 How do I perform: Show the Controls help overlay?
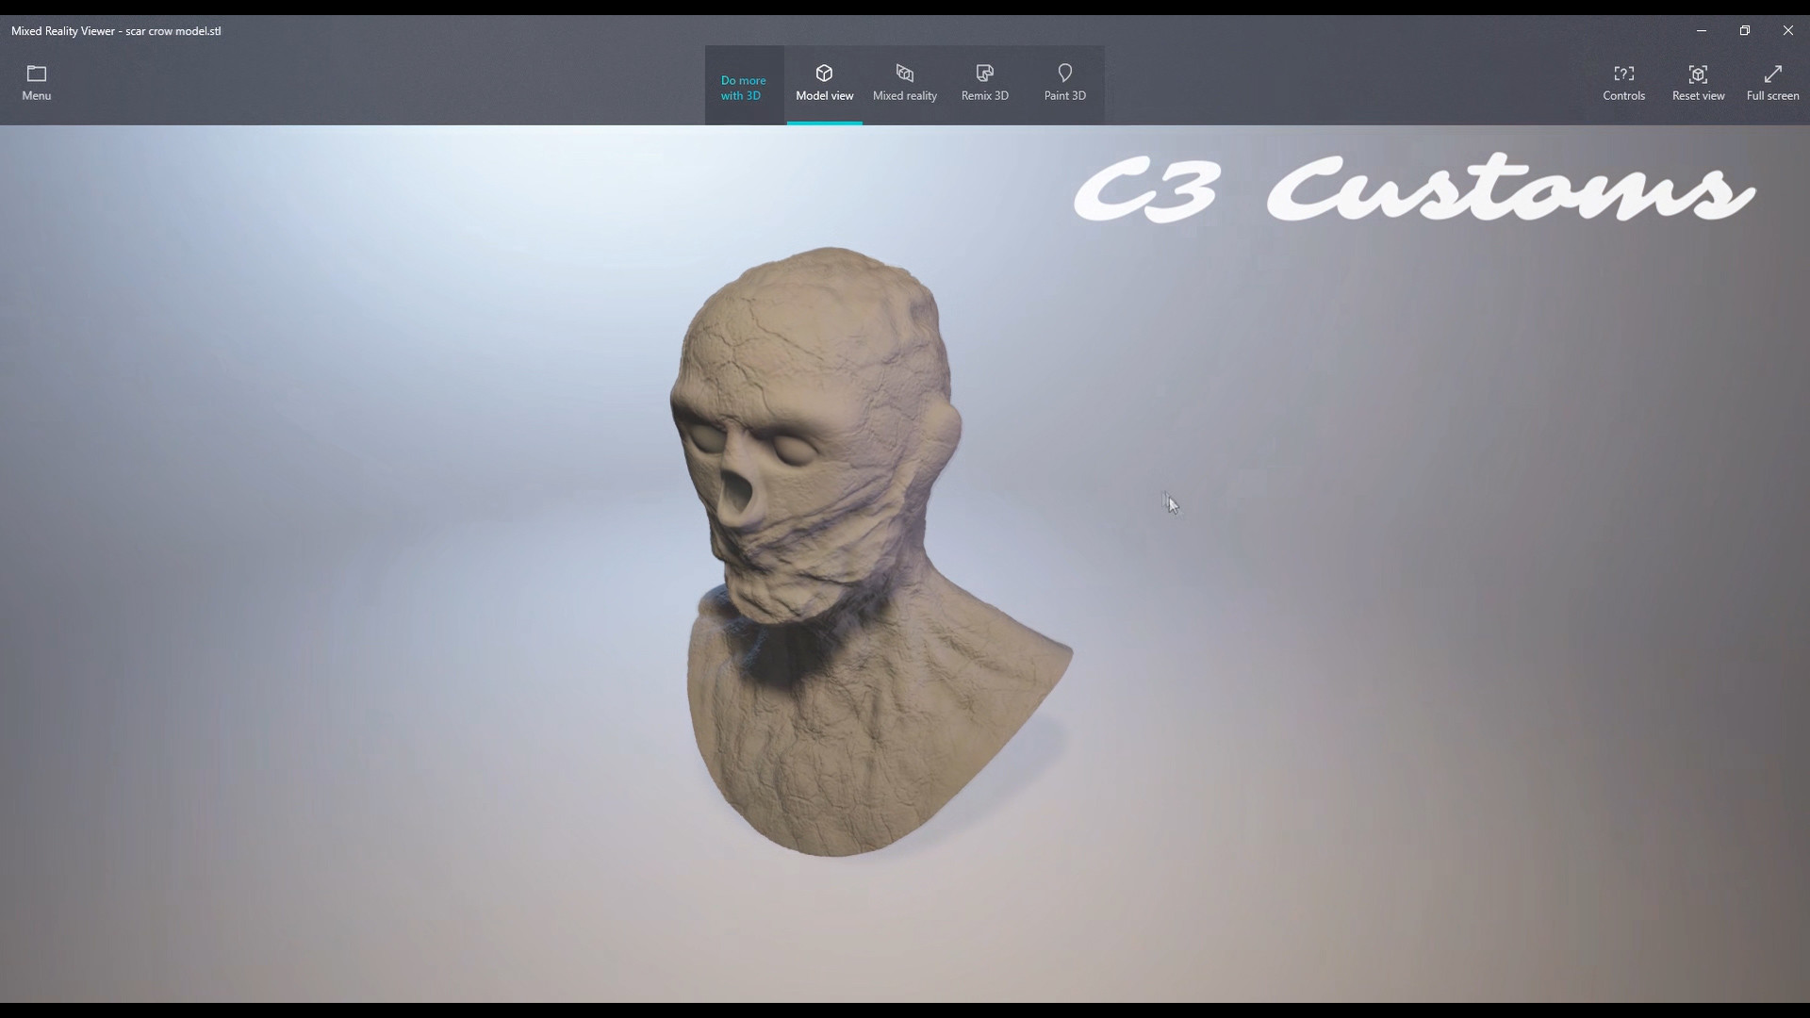(x=1623, y=84)
